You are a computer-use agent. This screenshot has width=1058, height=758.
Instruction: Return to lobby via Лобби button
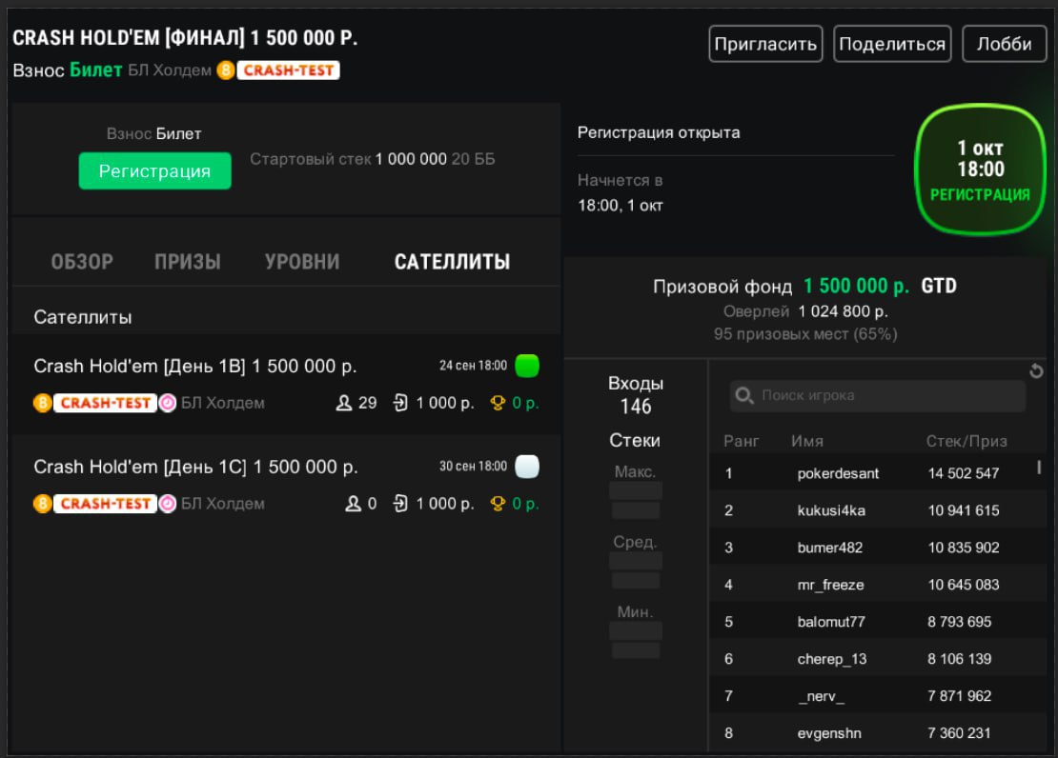pyautogui.click(x=1004, y=44)
